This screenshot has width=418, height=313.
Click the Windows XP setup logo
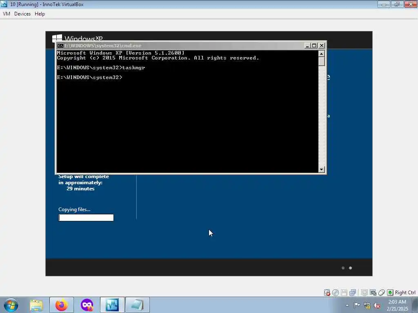point(77,38)
